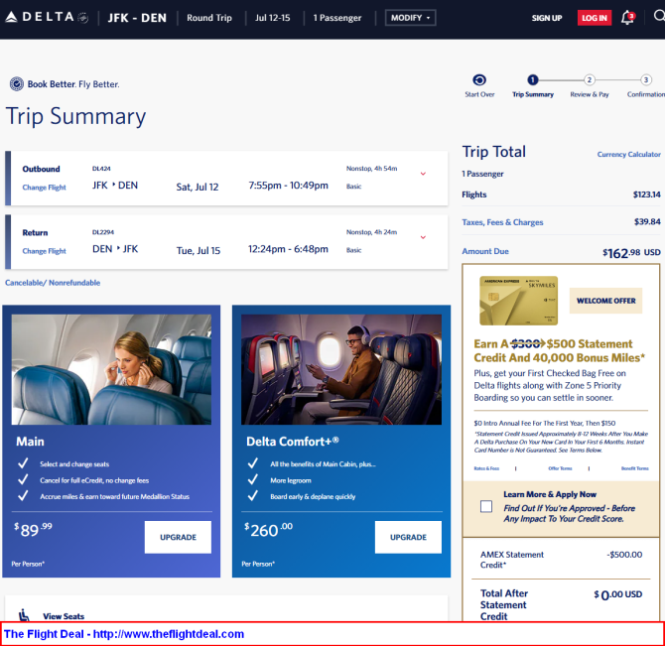Open the notifications bell icon

click(627, 18)
